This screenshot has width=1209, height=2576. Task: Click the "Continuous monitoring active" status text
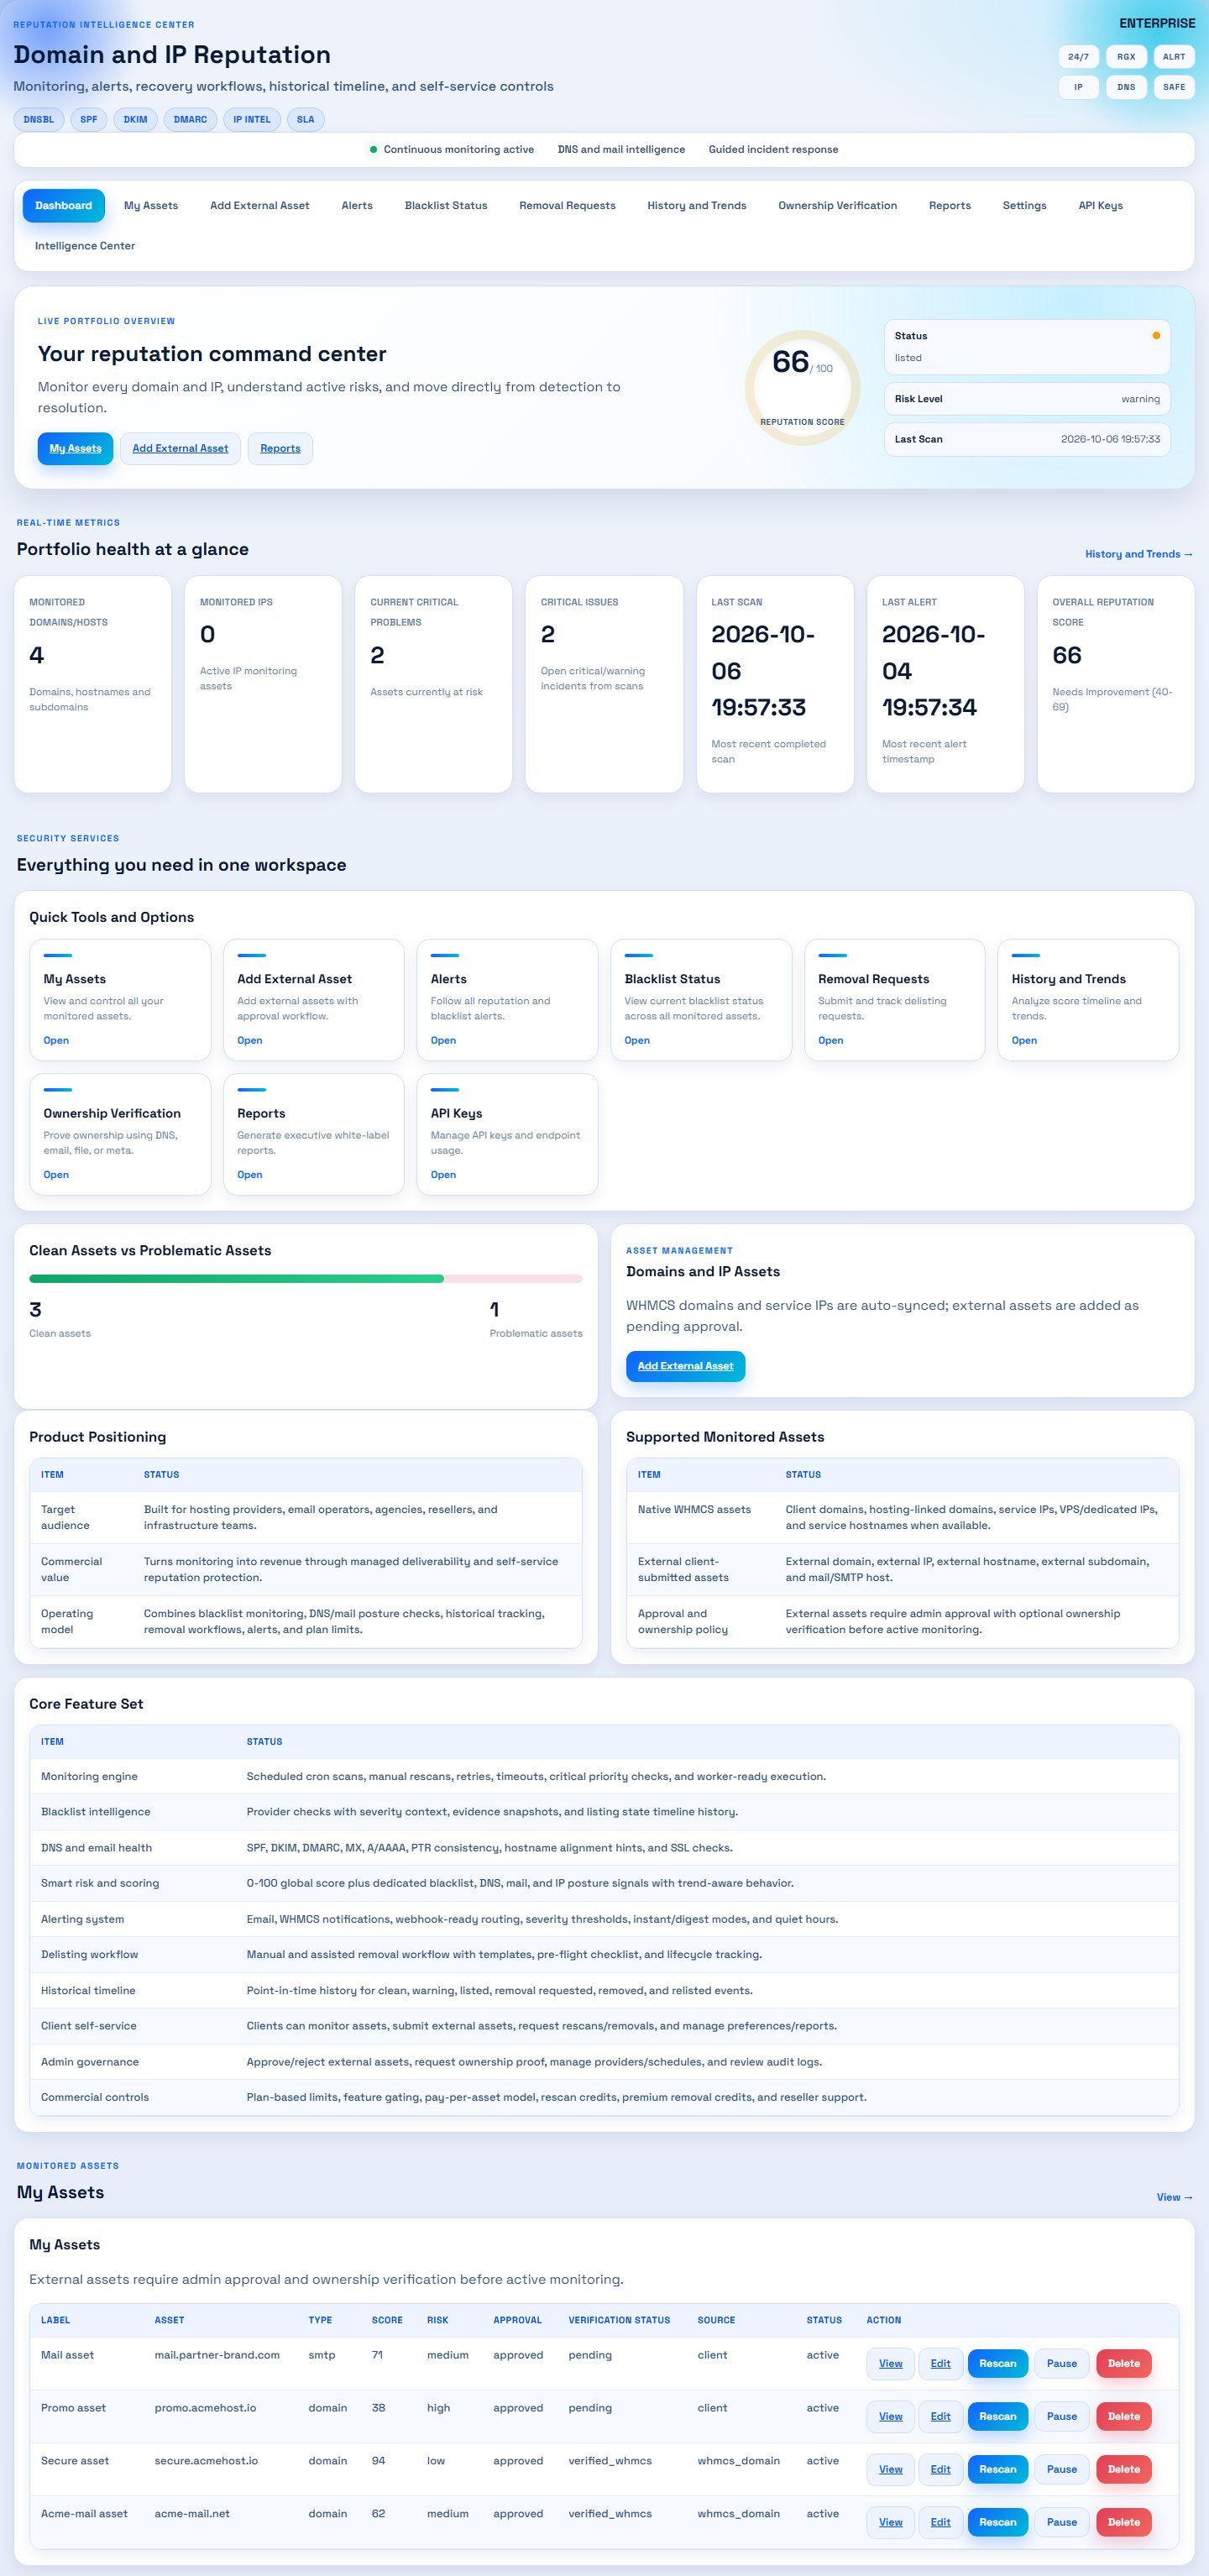click(x=458, y=150)
